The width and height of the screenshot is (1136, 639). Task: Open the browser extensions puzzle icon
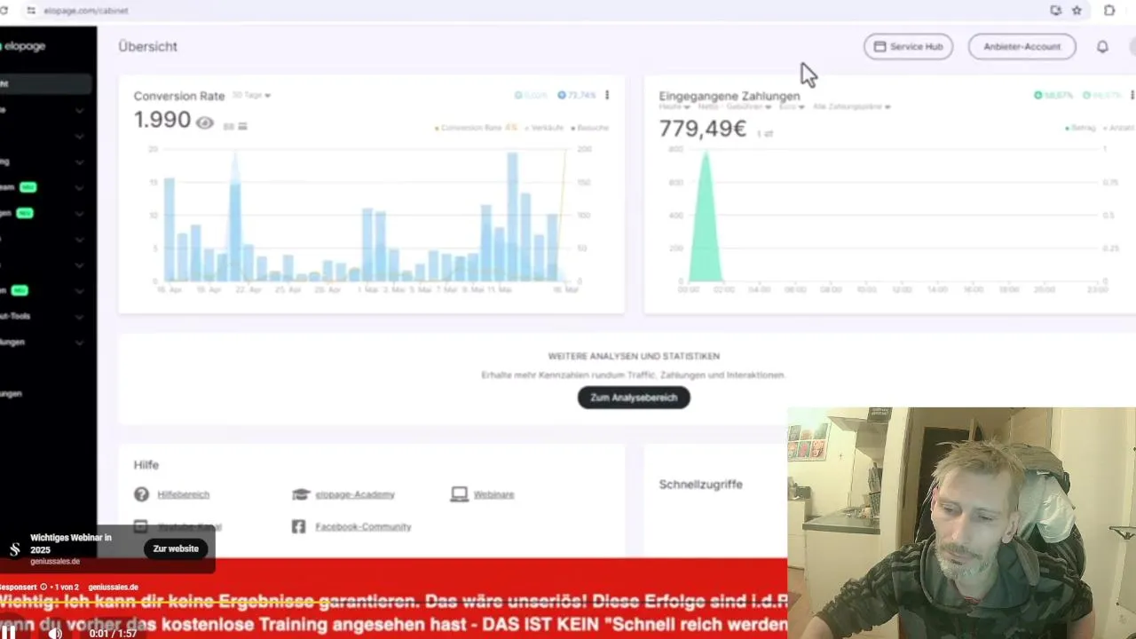coord(1109,11)
